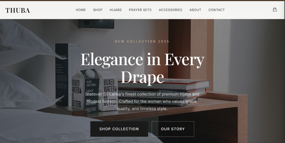Open the Shop menu item
The height and width of the screenshot is (143, 285).
98,10
